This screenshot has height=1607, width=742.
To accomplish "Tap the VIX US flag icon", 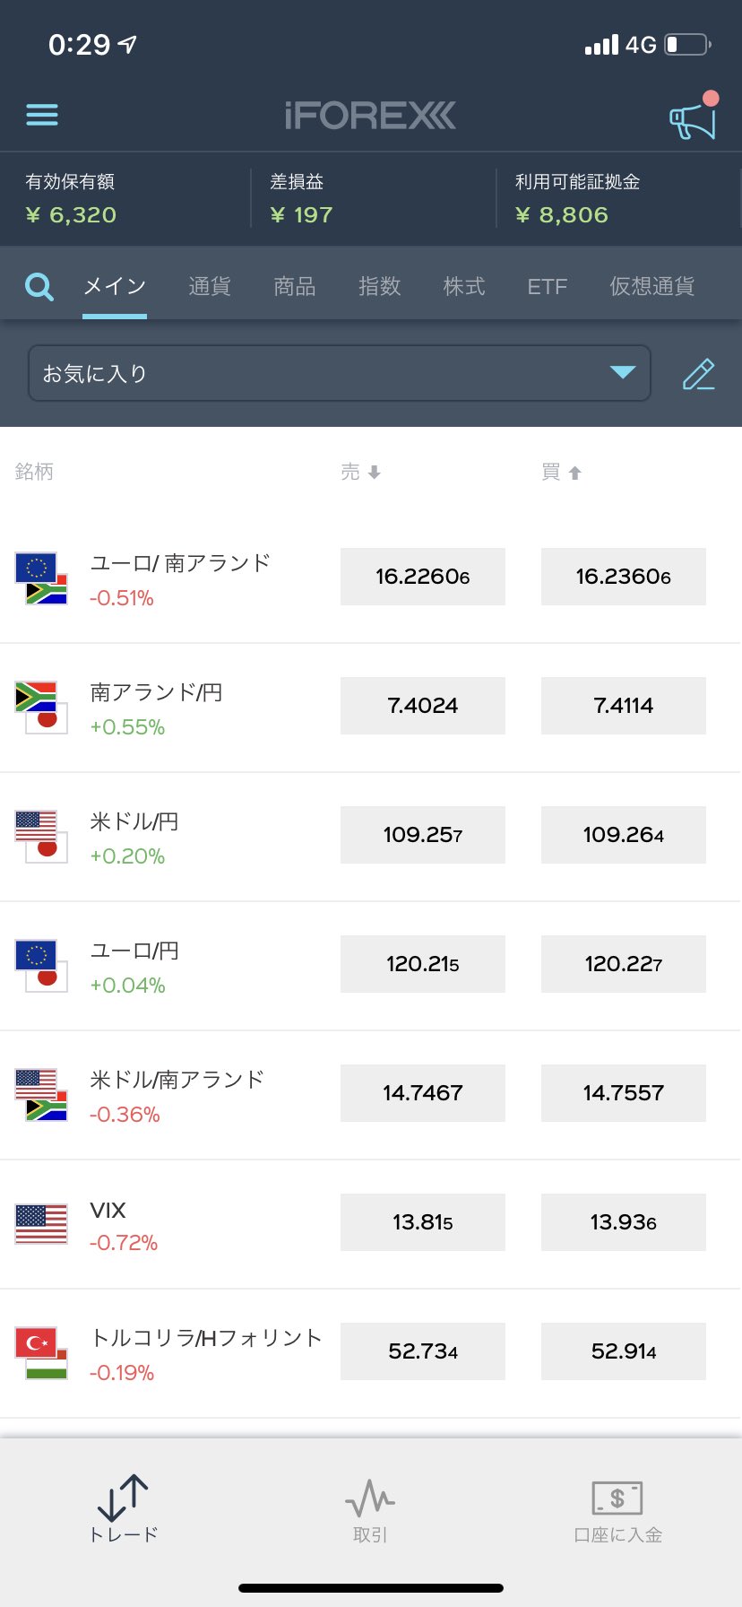I will (41, 1223).
